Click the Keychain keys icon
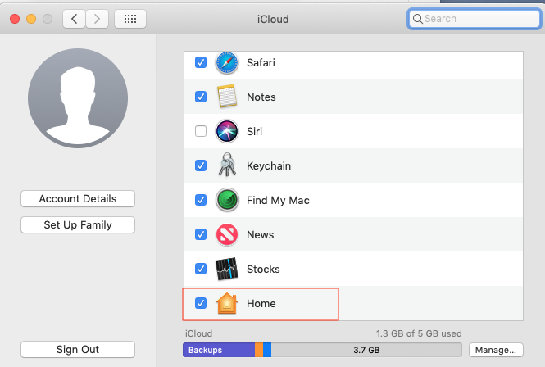 227,165
